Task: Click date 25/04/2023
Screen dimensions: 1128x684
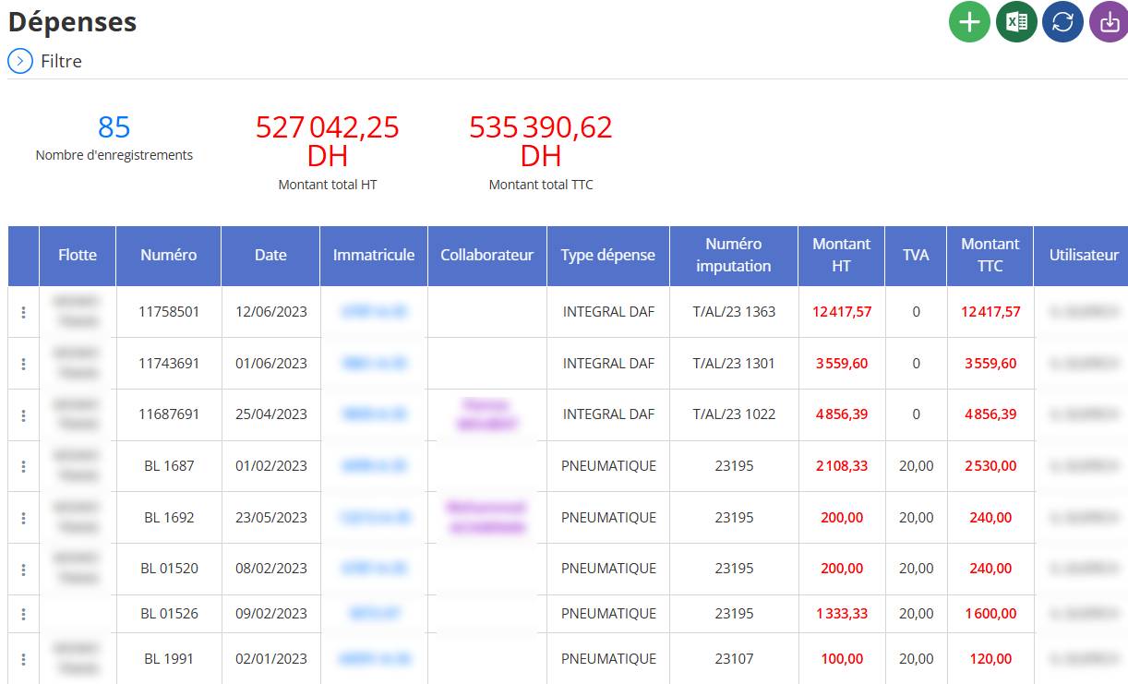Action: click(271, 414)
